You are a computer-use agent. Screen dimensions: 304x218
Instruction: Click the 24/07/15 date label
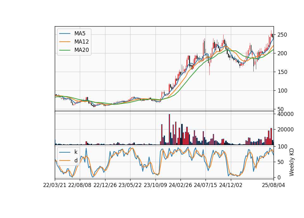click(x=205, y=185)
